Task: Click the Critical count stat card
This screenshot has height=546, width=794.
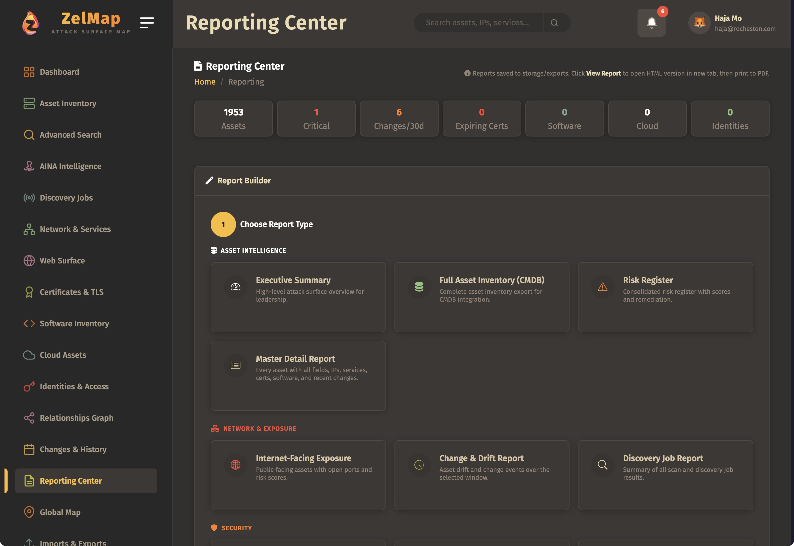Action: [x=316, y=118]
